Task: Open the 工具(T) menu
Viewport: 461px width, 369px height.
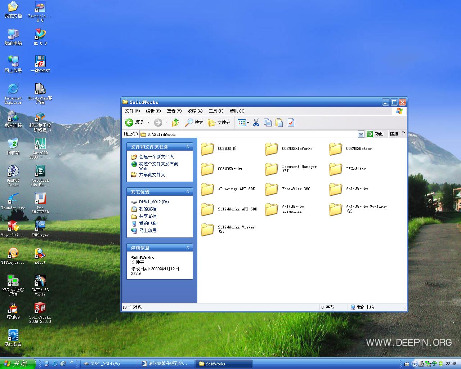Action: coord(216,111)
